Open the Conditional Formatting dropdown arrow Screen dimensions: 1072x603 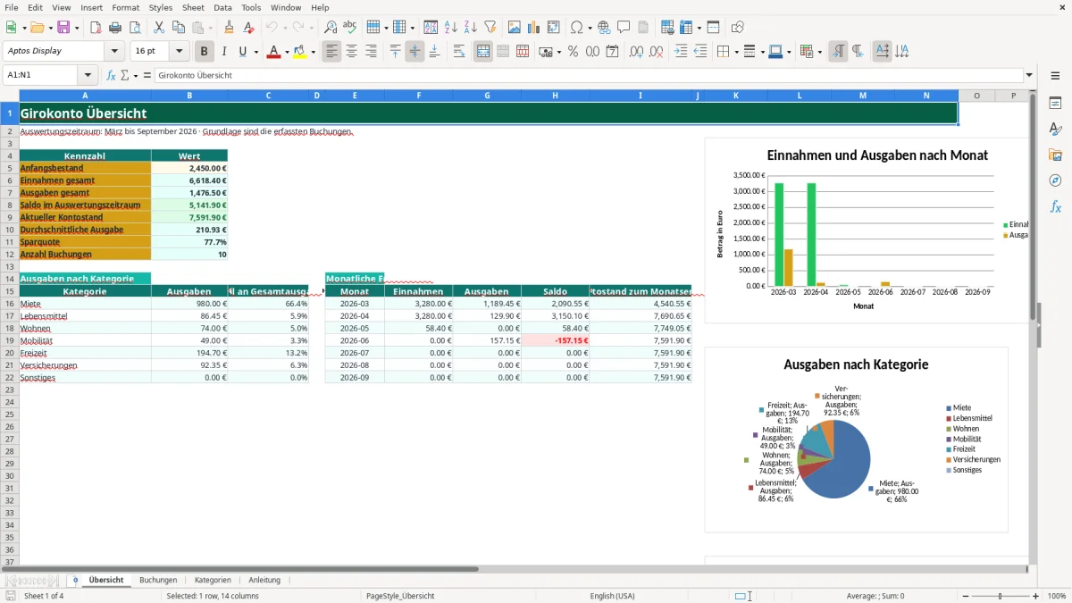(820, 52)
